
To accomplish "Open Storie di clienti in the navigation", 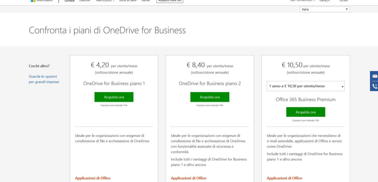I will coord(128,1).
